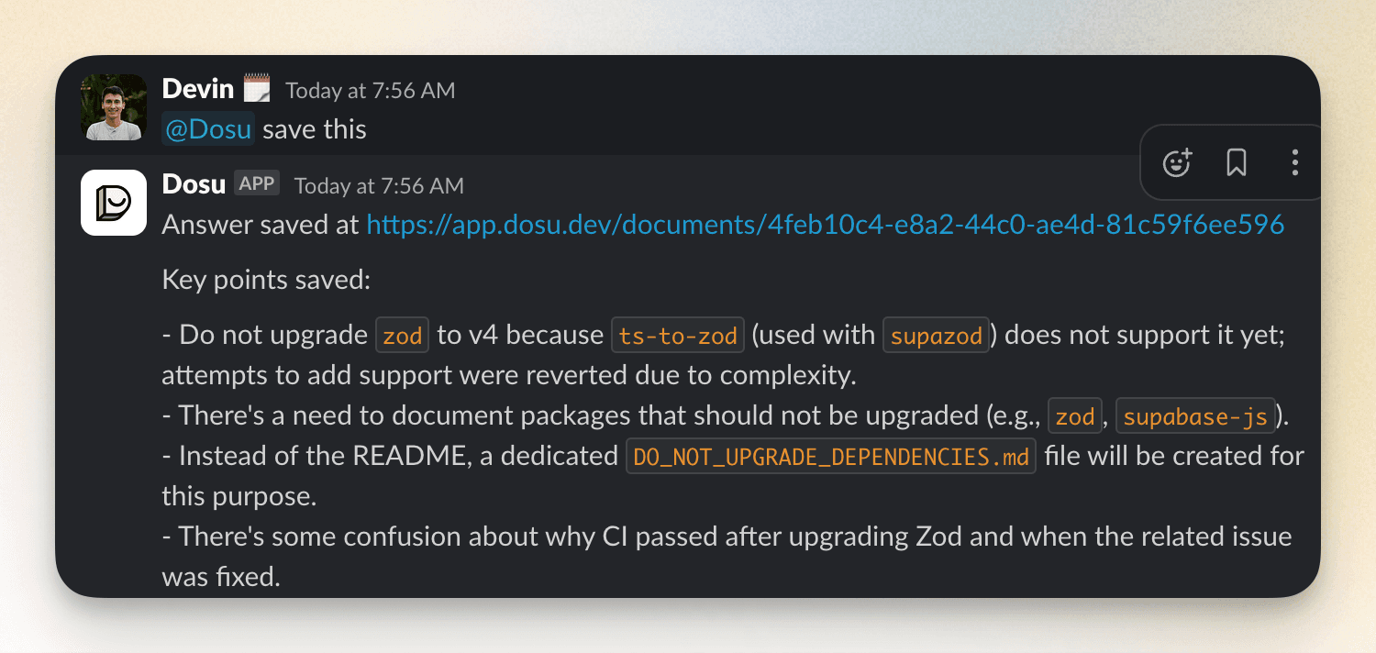The width and height of the screenshot is (1376, 653).
Task: Click the Dosu reply timestamp 7:56 AM
Action: pos(379,185)
